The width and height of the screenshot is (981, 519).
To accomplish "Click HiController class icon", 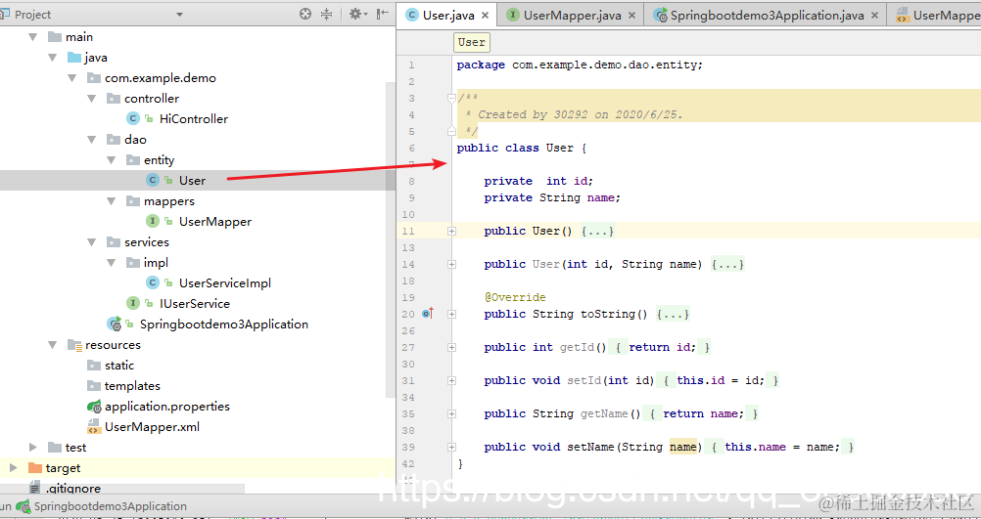I will [x=132, y=118].
